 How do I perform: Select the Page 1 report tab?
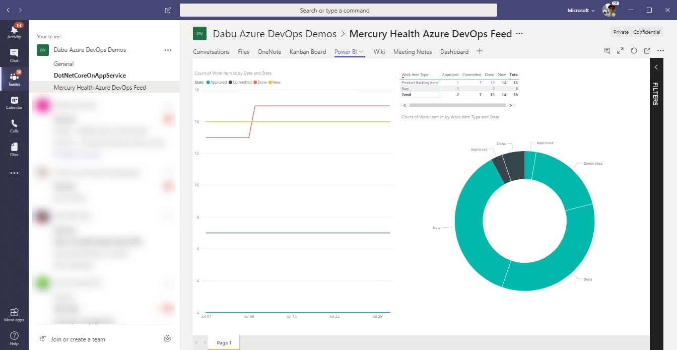coord(224,343)
